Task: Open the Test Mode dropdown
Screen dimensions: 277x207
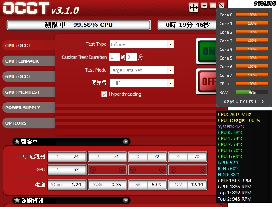Action: [171, 70]
